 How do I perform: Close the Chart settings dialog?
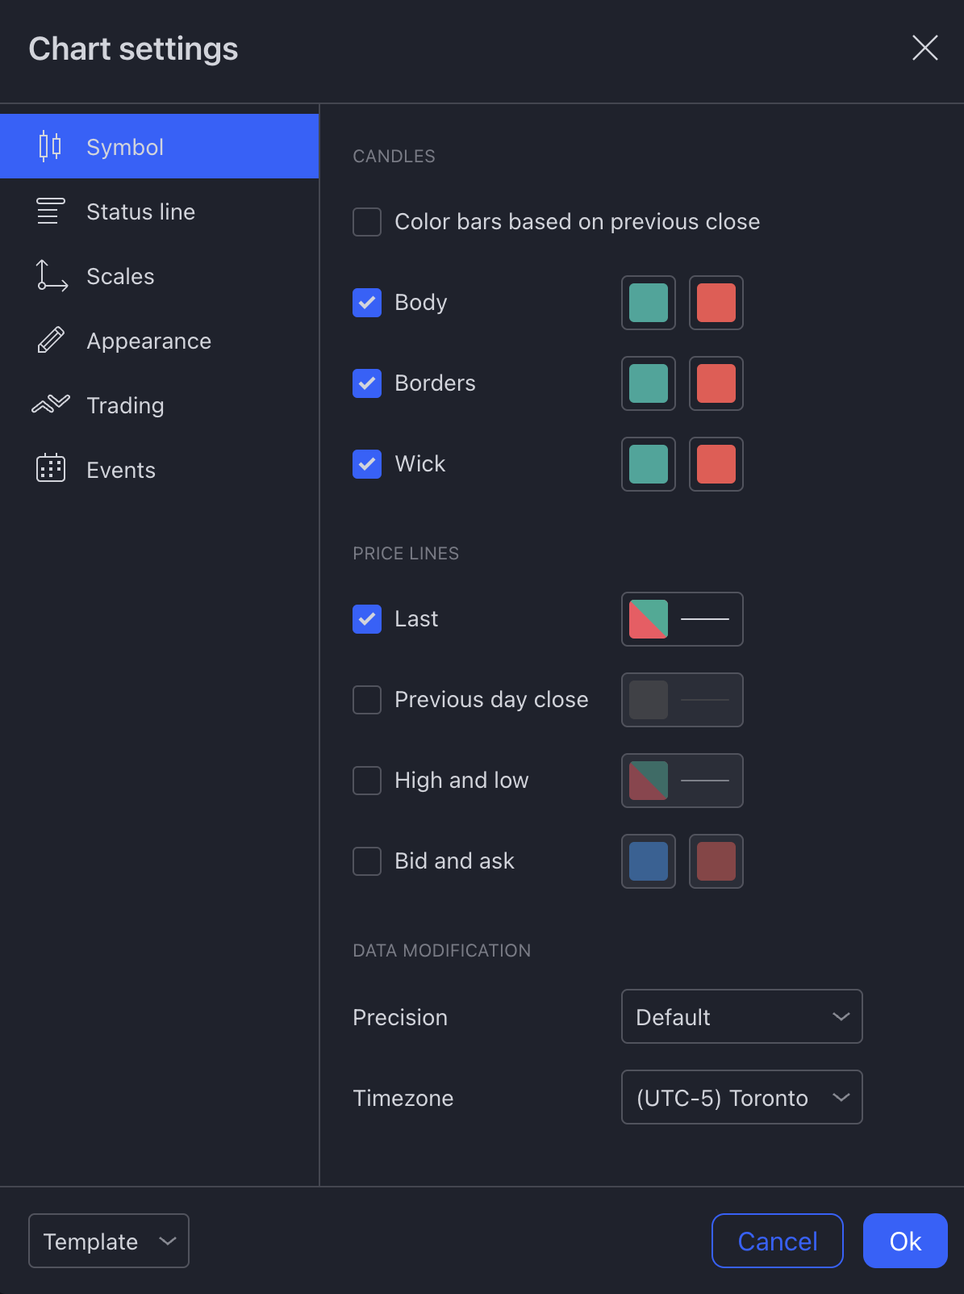pos(924,48)
